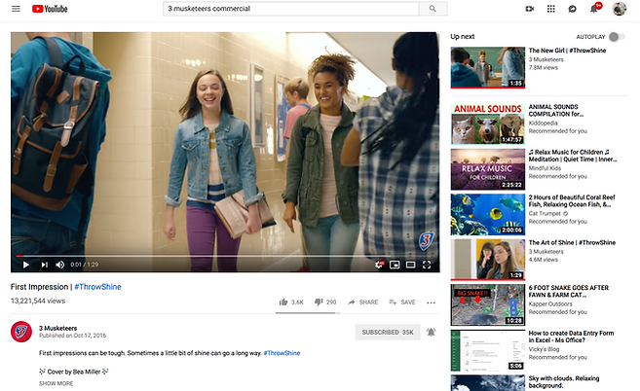Click the 3 Musketeers channel avatar

point(21,332)
